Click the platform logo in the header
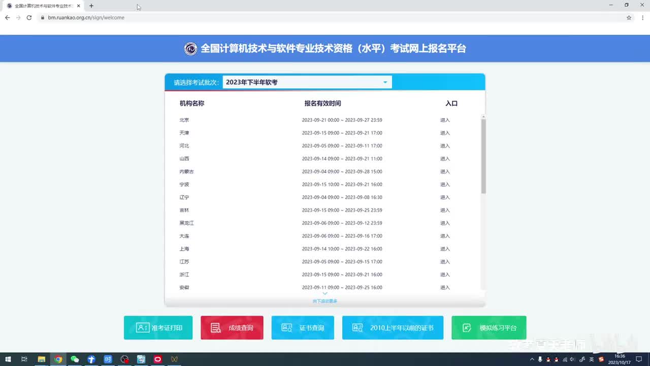The width and height of the screenshot is (650, 366). [x=190, y=49]
